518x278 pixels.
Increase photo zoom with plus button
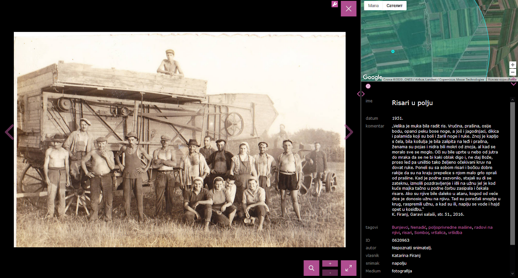(x=330, y=263)
